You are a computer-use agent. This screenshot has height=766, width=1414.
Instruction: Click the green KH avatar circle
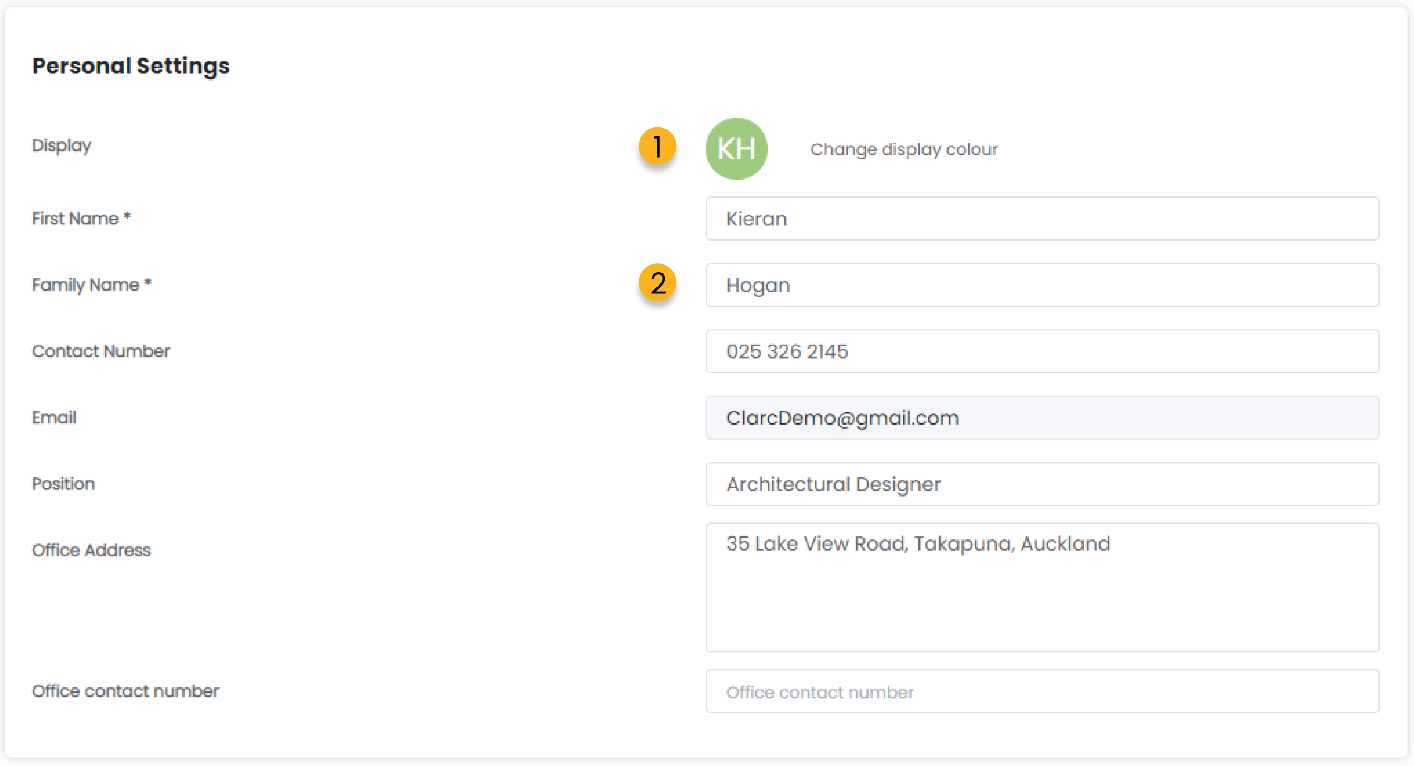(736, 149)
